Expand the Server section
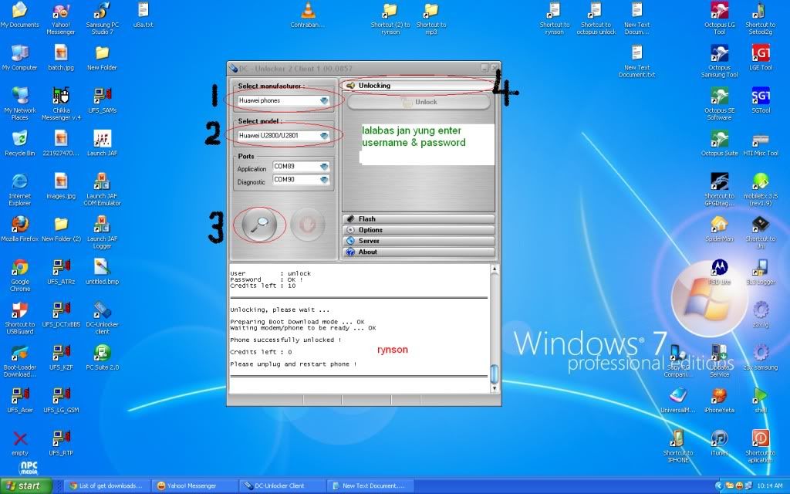The height and width of the screenshot is (494, 790). [418, 241]
